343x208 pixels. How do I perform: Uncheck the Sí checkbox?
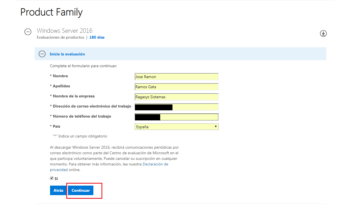pyautogui.click(x=52, y=178)
